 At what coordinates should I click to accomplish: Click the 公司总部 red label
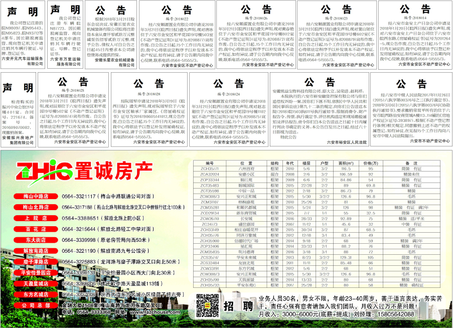click(35, 305)
